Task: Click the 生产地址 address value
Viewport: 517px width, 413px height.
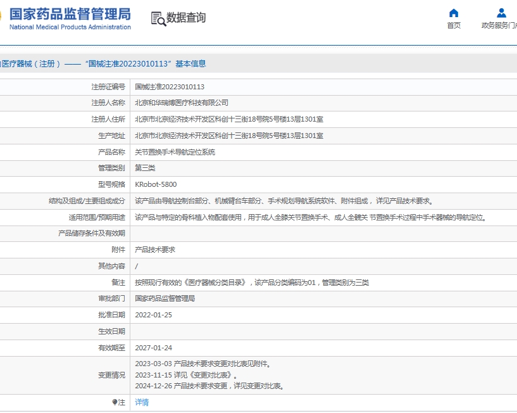Action: [x=229, y=136]
